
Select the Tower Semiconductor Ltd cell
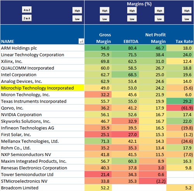42,174
